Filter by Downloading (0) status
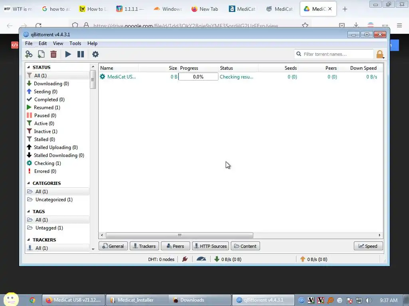The height and width of the screenshot is (306, 409). (58, 84)
